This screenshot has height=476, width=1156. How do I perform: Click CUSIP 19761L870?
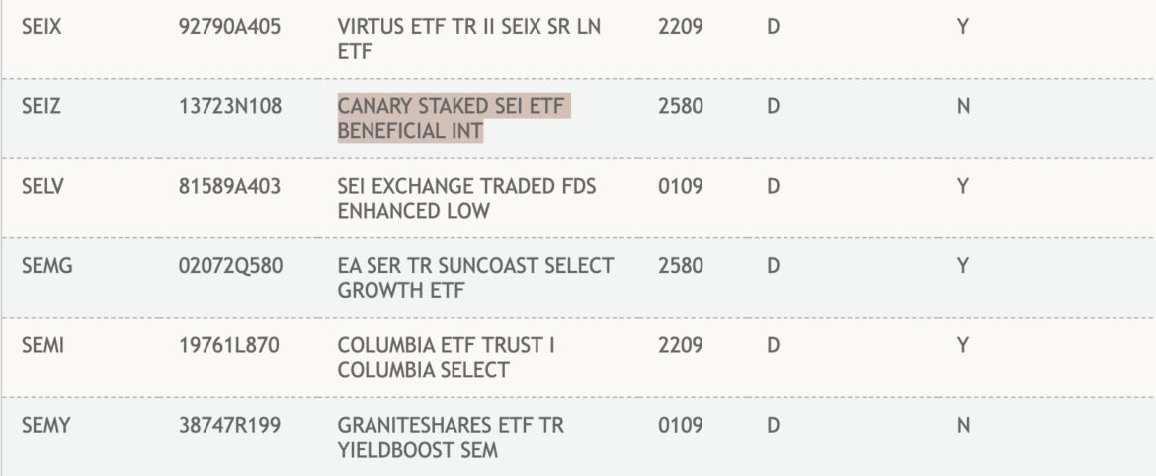click(227, 347)
